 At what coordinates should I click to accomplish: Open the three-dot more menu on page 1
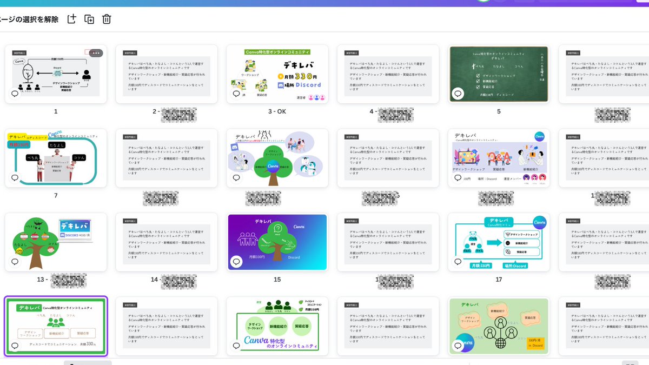pos(96,53)
